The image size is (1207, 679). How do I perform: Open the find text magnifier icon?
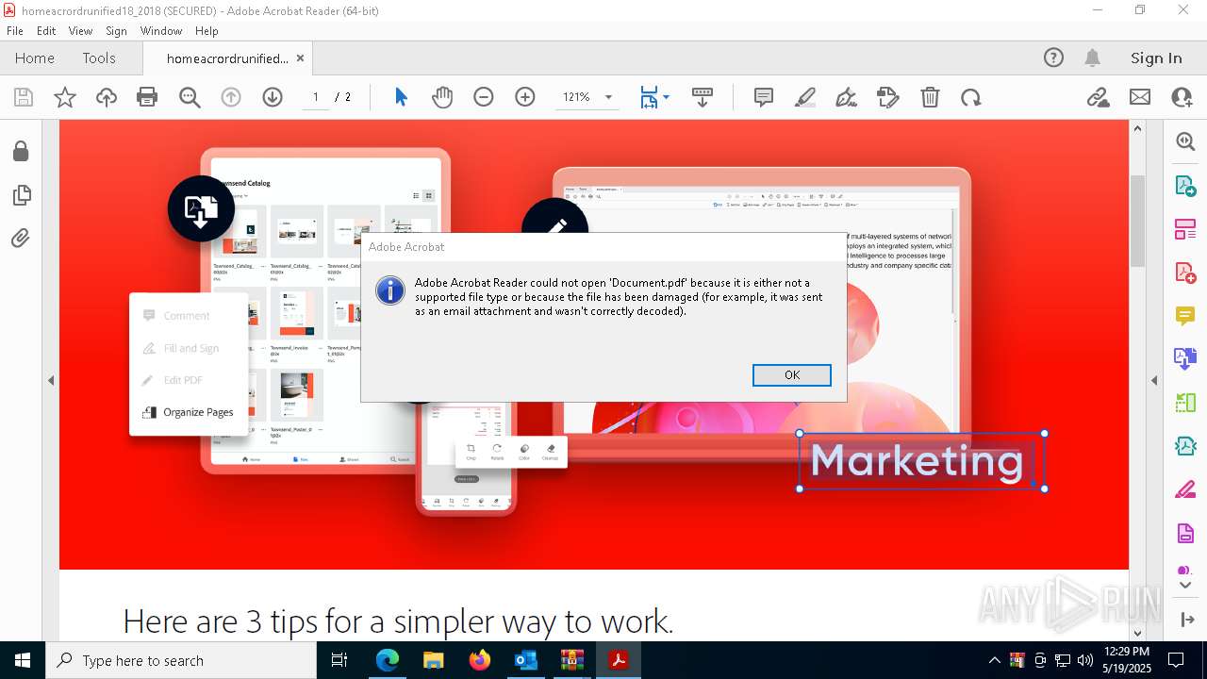(x=190, y=97)
